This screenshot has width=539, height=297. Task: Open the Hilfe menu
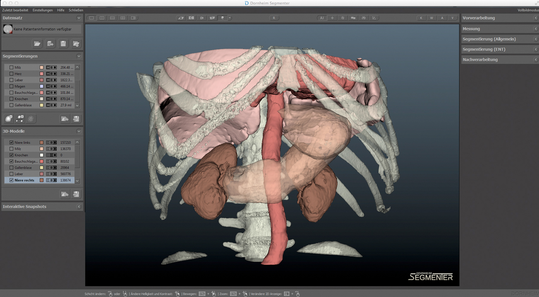pyautogui.click(x=61, y=10)
